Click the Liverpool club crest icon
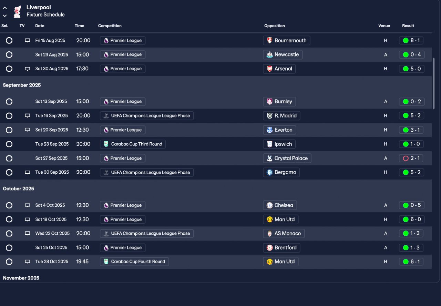Screen dimensions: 441x306 [x=17, y=11]
